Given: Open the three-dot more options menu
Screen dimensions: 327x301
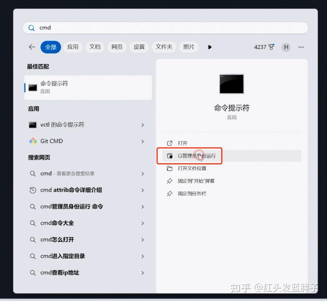Looking at the screenshot, I should (301, 47).
